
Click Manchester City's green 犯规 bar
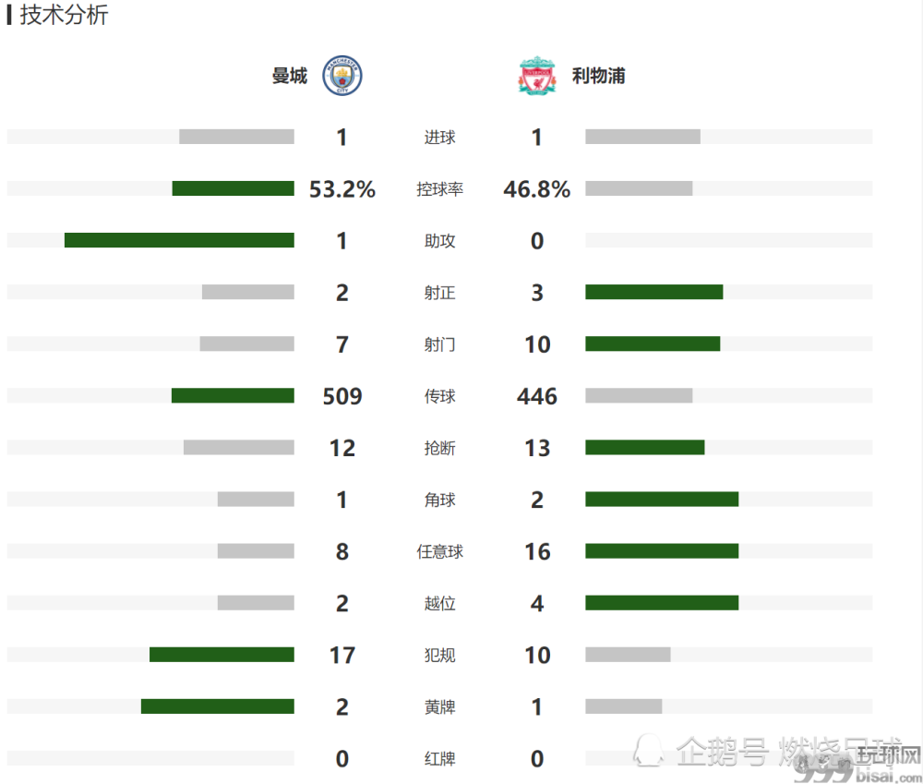(x=222, y=655)
